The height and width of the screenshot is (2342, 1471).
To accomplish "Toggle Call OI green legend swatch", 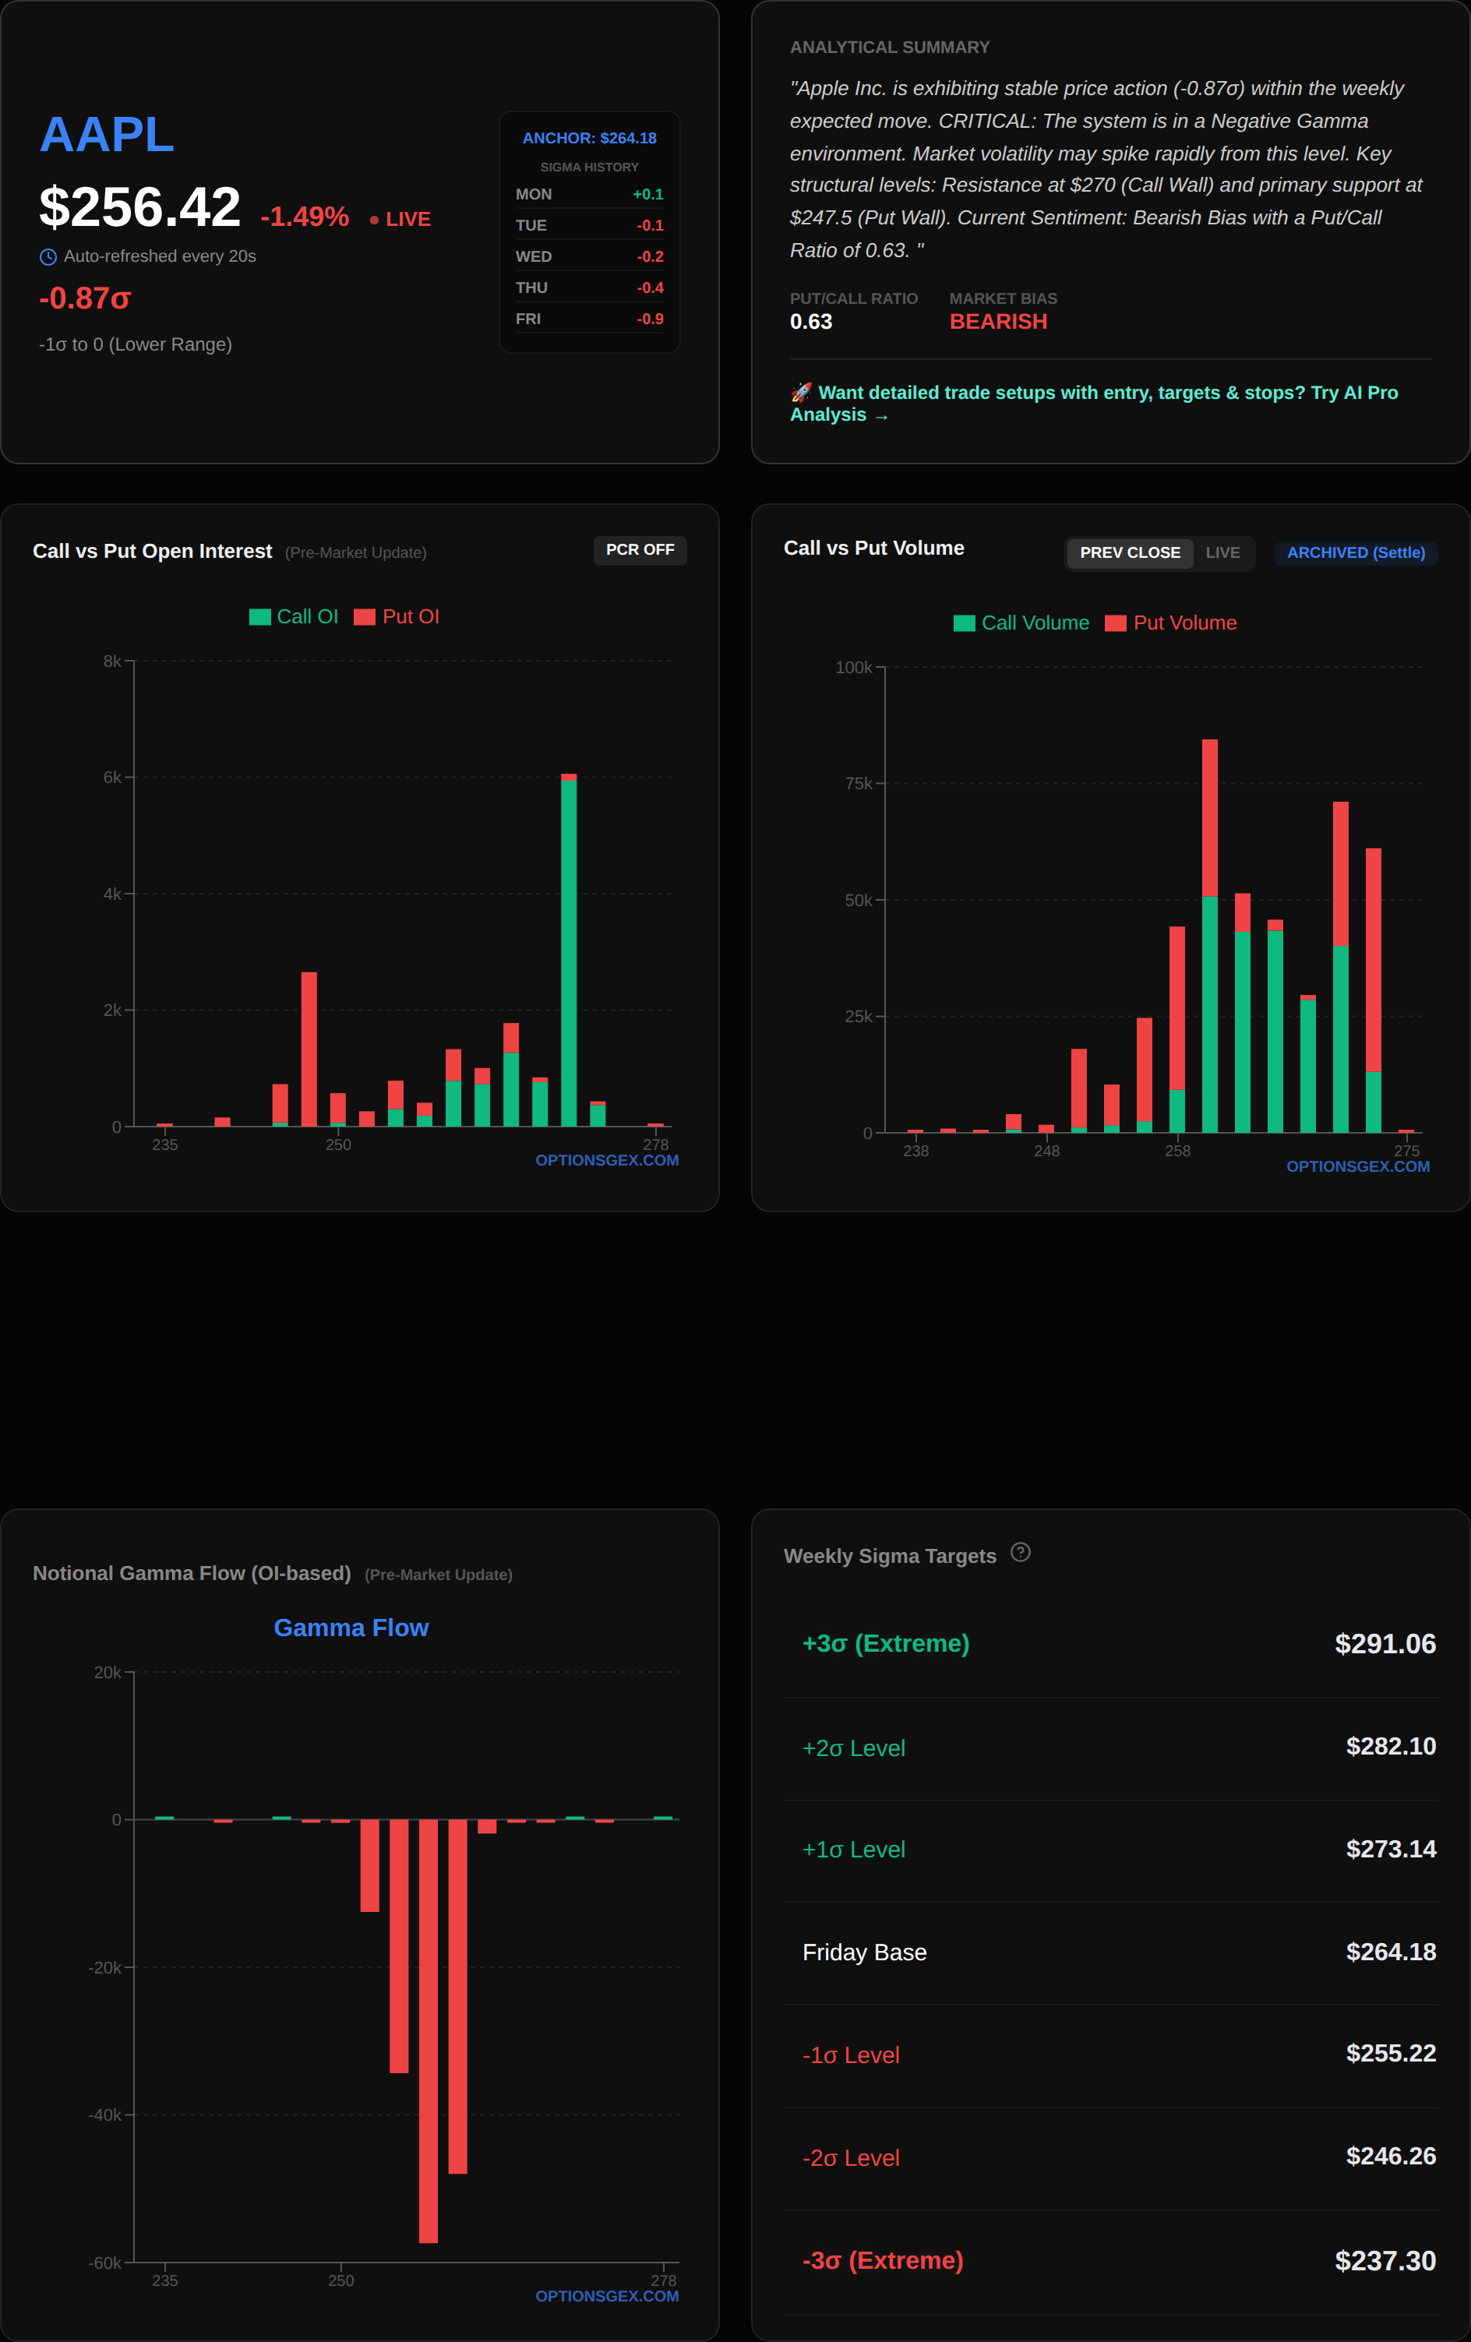I will tap(259, 616).
